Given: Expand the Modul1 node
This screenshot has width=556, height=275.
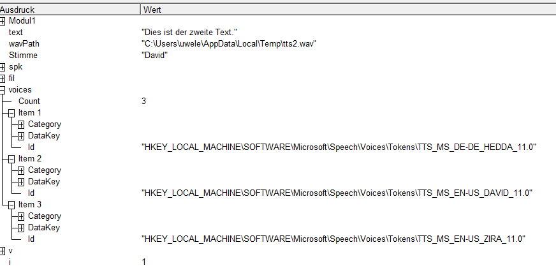Looking at the screenshot, I should [x=2, y=21].
